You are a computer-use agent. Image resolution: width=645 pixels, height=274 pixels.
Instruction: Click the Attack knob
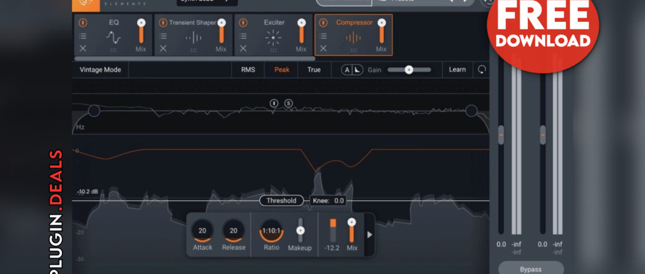(x=202, y=231)
